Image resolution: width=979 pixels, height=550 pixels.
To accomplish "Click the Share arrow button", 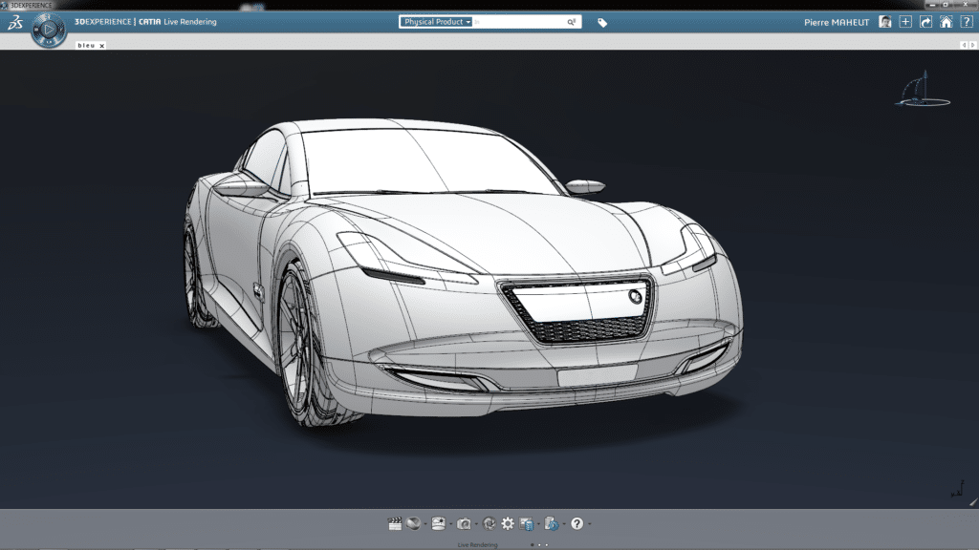I will (x=926, y=21).
